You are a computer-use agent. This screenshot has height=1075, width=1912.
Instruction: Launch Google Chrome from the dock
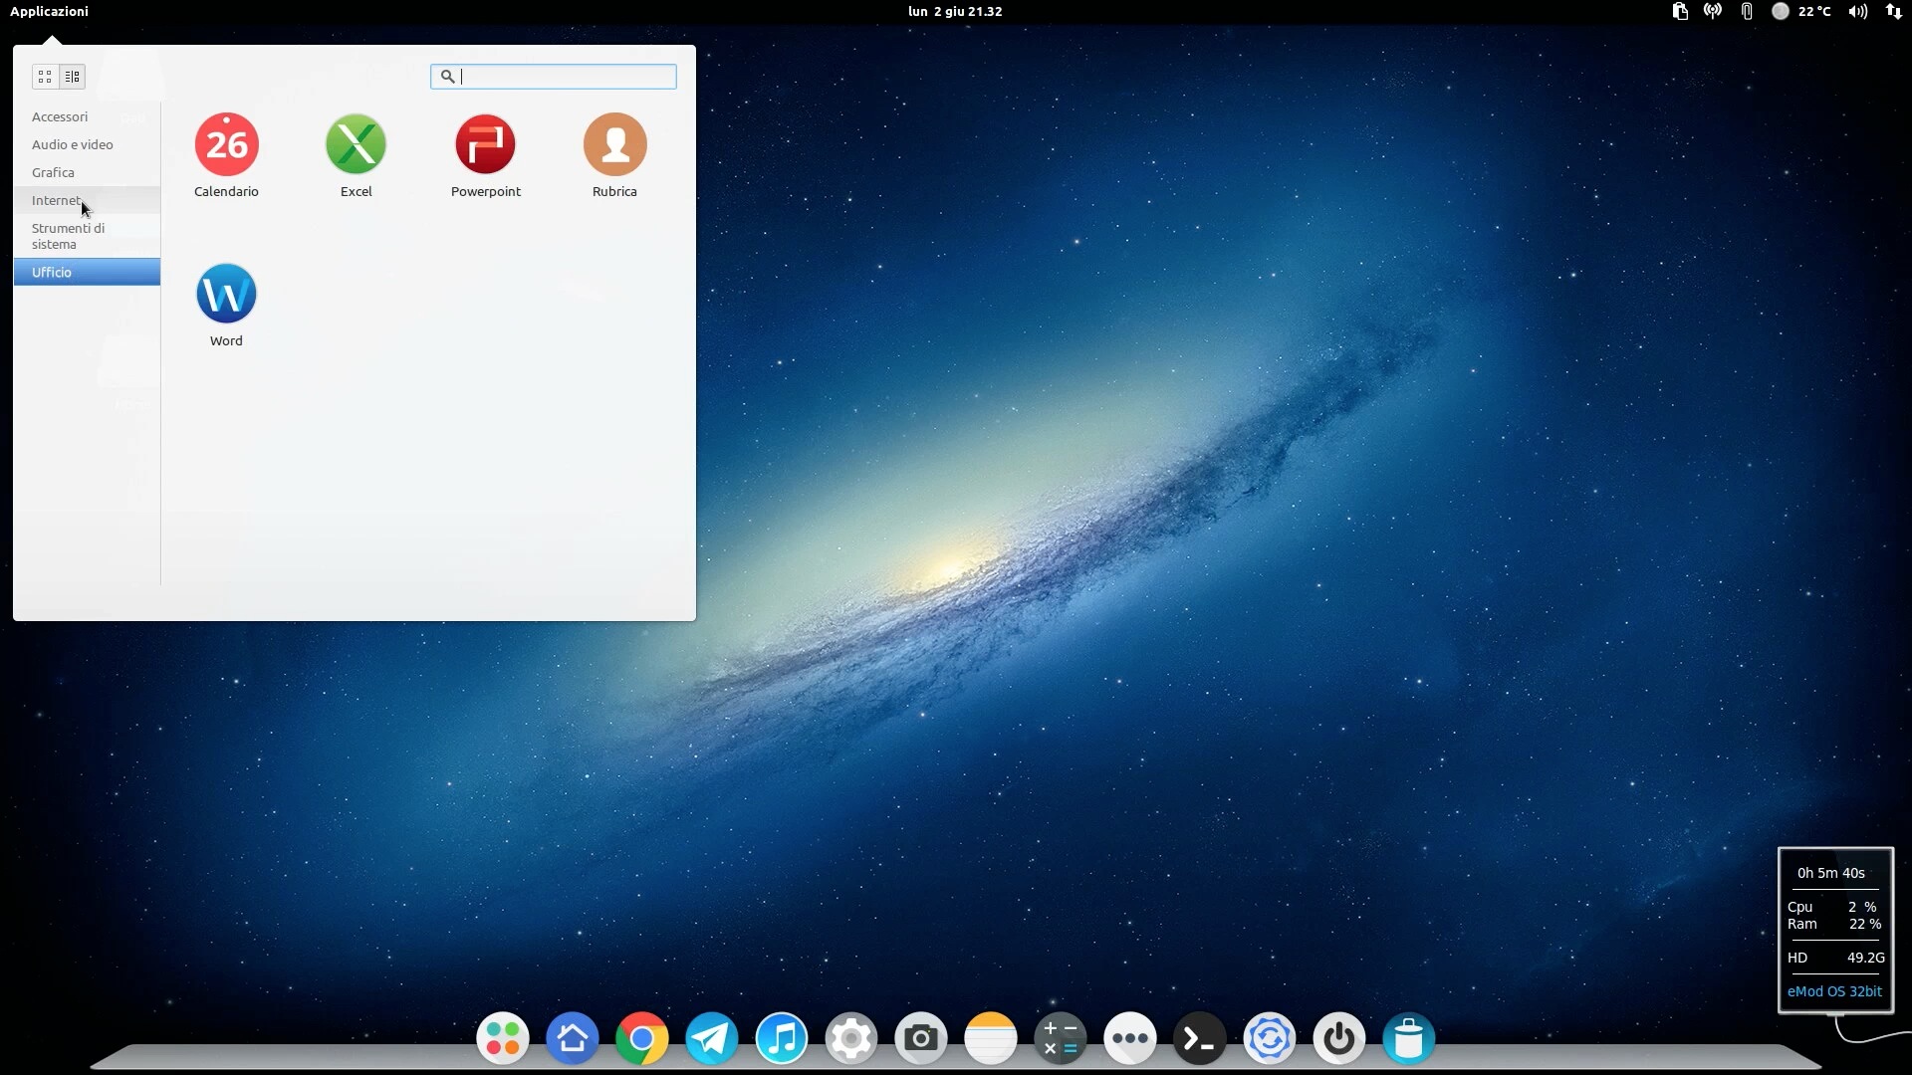[642, 1038]
